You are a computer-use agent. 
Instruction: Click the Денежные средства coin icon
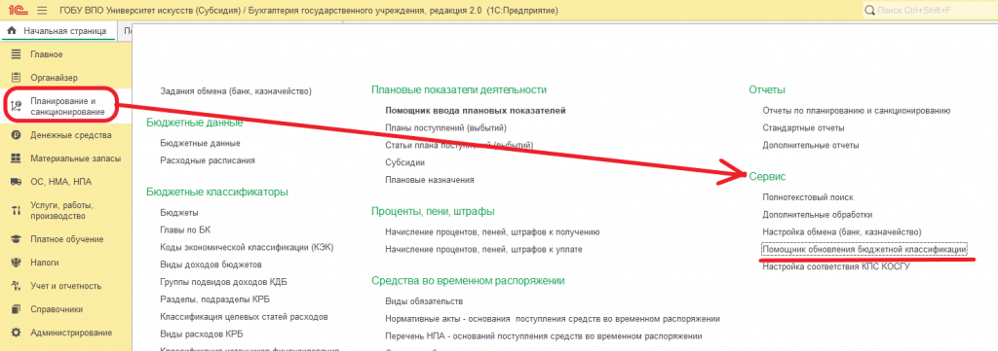(17, 135)
